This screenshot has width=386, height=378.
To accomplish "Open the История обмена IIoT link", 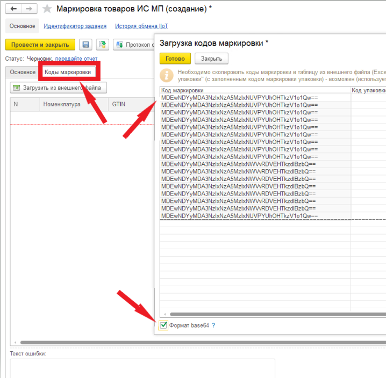I will coord(141,26).
